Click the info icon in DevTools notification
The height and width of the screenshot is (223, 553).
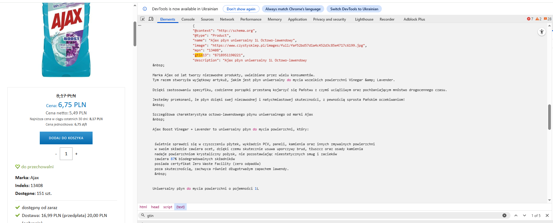pos(145,9)
